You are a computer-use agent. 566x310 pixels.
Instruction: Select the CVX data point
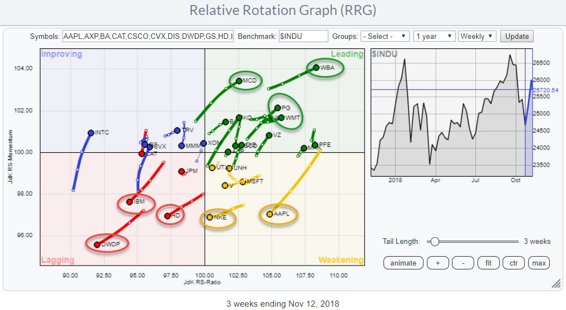click(x=150, y=147)
